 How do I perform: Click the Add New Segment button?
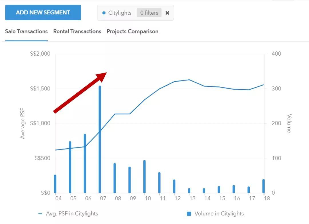pyautogui.click(x=43, y=13)
